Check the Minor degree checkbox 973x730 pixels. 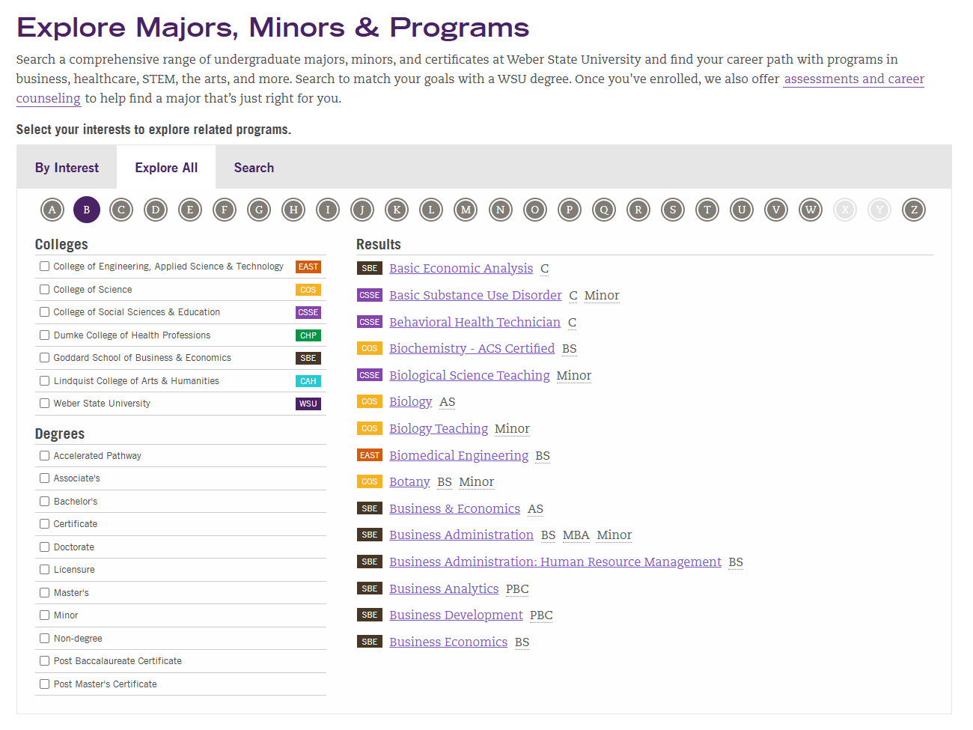coord(45,615)
